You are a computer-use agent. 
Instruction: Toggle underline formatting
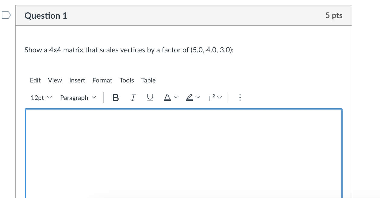(150, 97)
